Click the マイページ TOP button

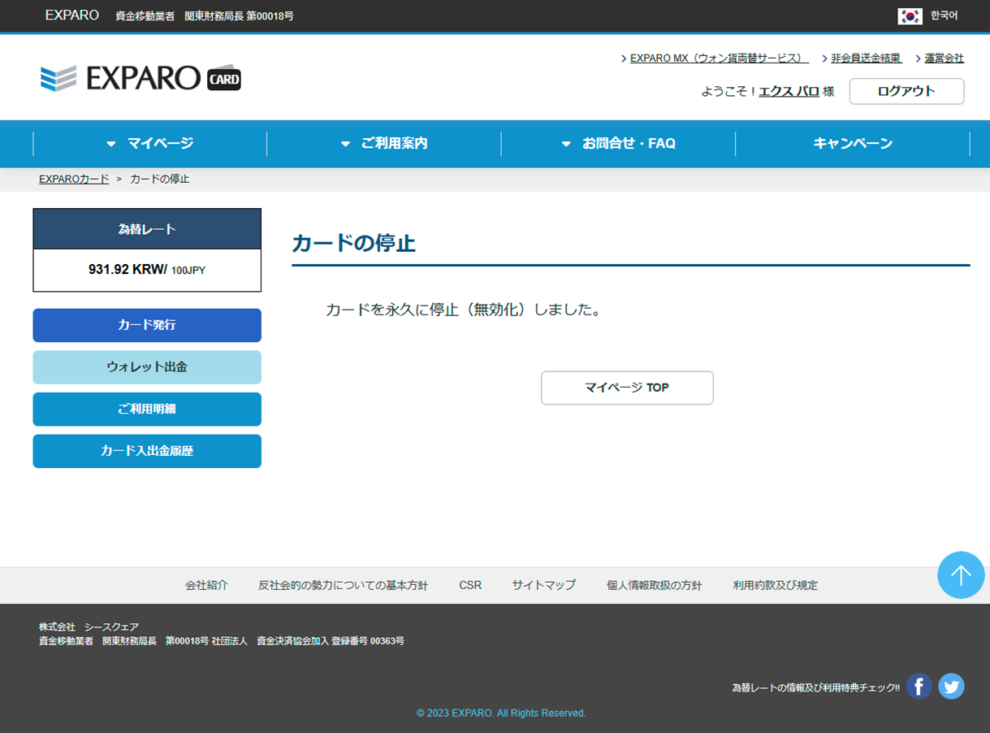[627, 388]
